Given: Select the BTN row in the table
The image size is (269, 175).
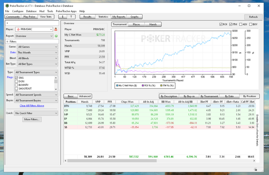Looking at the screenshot, I should tap(159, 106).
